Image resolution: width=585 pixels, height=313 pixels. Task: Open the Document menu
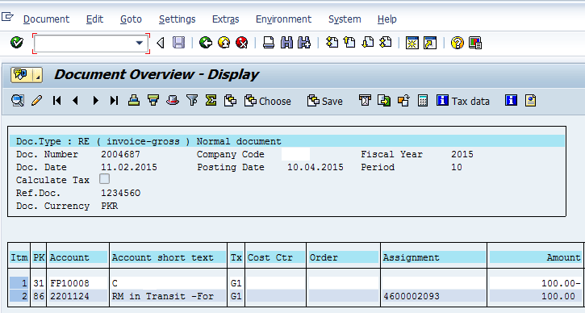point(46,19)
